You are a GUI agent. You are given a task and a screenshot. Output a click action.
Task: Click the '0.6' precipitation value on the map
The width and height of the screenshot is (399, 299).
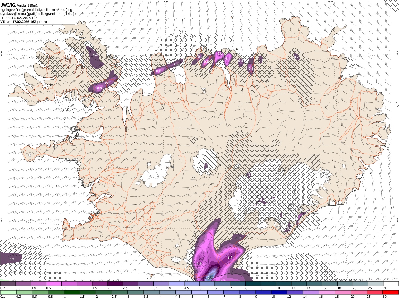pyautogui.click(x=159, y=71)
